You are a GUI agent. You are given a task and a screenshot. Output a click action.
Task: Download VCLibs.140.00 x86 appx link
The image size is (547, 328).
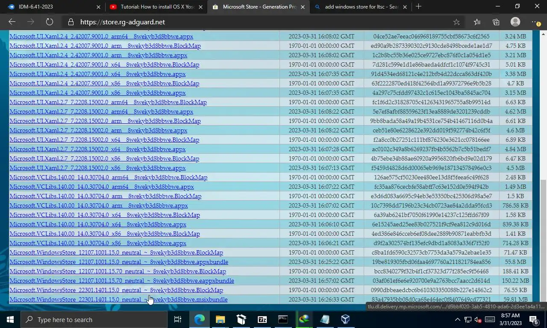98,243
